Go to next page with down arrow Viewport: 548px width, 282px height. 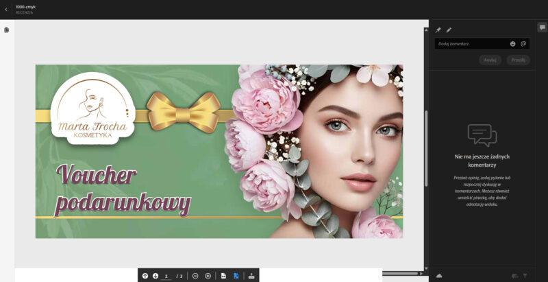(x=155, y=276)
